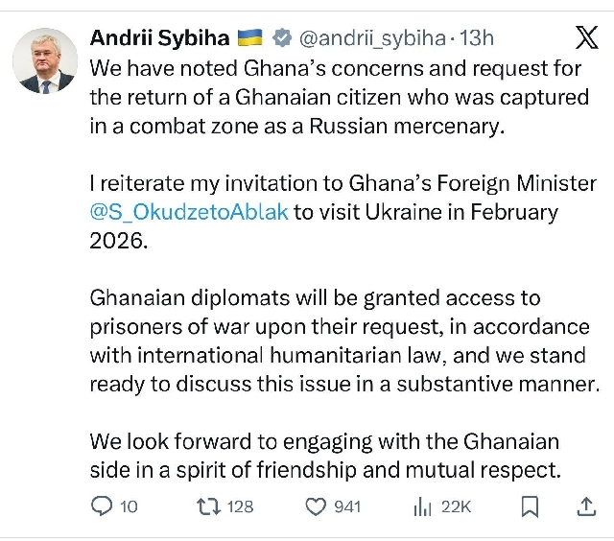Open the view analytics bar chart icon
The height and width of the screenshot is (541, 614).
coord(421,506)
